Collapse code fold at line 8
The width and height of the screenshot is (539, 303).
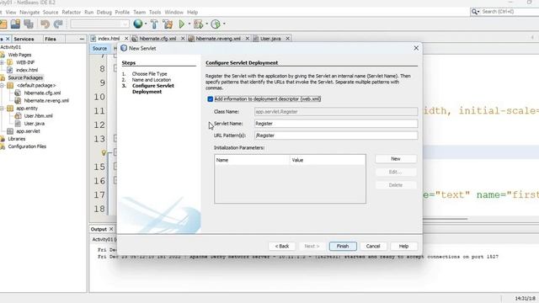(115, 69)
